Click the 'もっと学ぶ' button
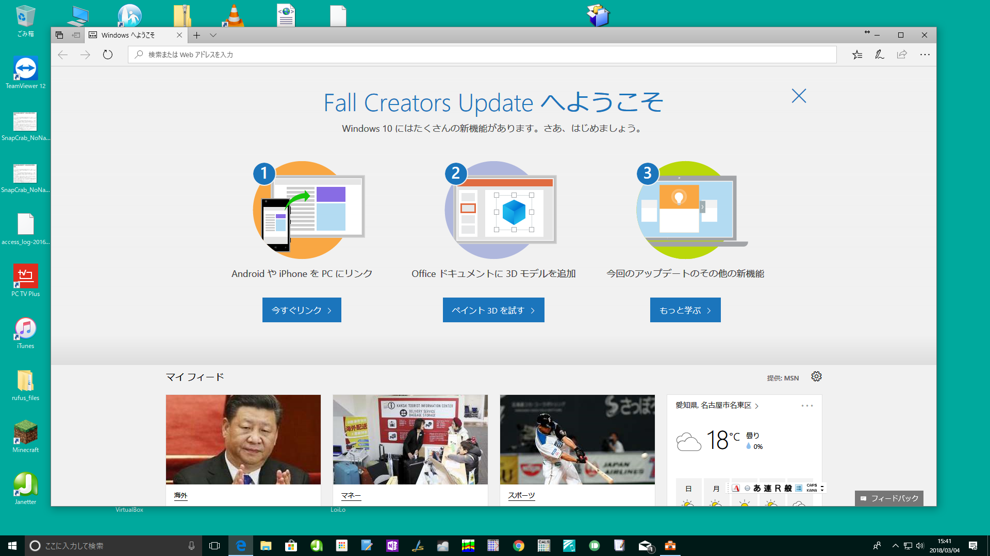 (x=685, y=310)
